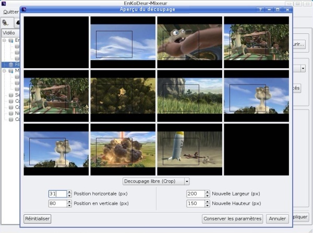
Task: Decrease Nouvelle Hauteur with down arrow
Action: [208, 205]
